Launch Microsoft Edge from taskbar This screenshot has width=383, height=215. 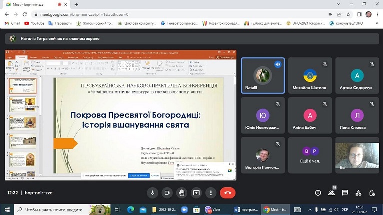131,210
